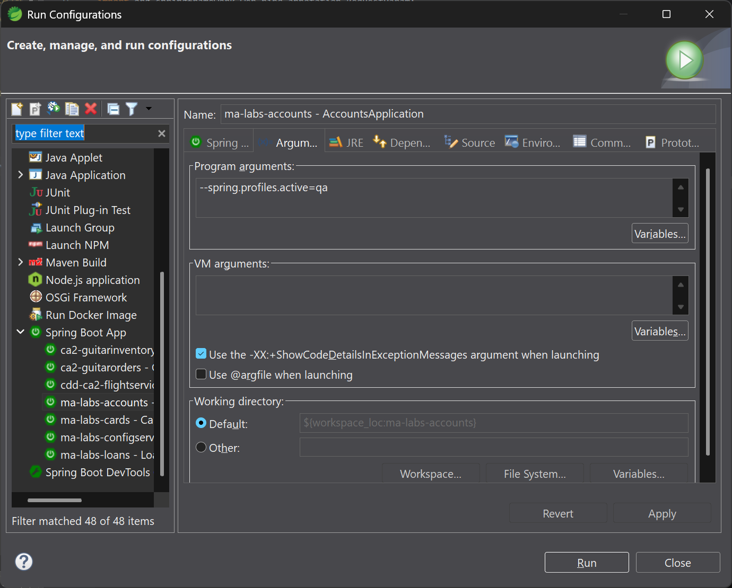Select the cdd-ca2-flightservice configuration
The image size is (732, 588).
[107, 385]
